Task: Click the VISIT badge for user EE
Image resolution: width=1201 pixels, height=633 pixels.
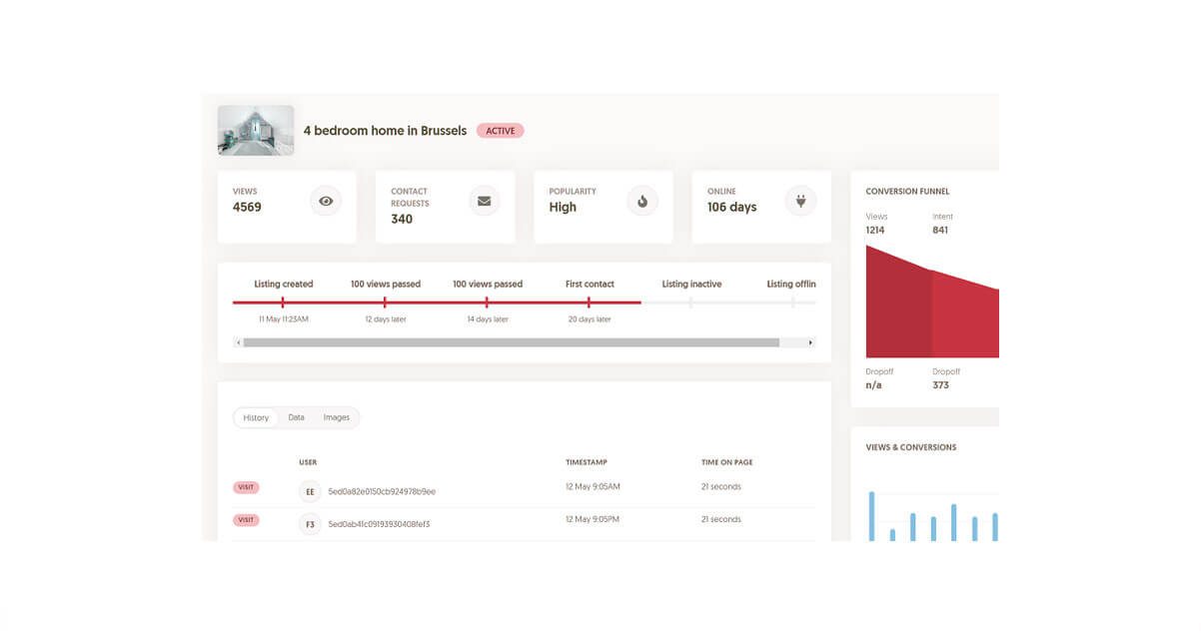Action: click(x=246, y=487)
